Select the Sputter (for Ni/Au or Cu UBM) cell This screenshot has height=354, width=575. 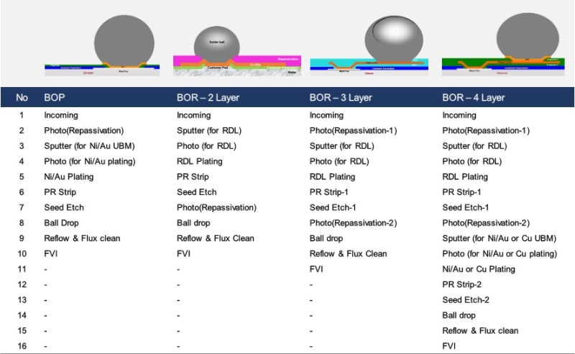click(x=499, y=238)
